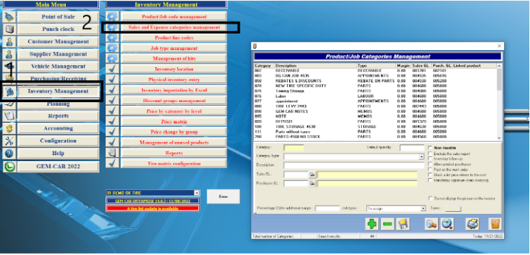The width and height of the screenshot is (530, 255).
Task: Click the lookup icon beside Sales GL field
Action: (312, 175)
